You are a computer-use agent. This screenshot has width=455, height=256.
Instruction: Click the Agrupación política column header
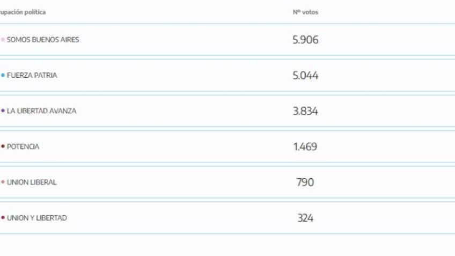point(23,12)
